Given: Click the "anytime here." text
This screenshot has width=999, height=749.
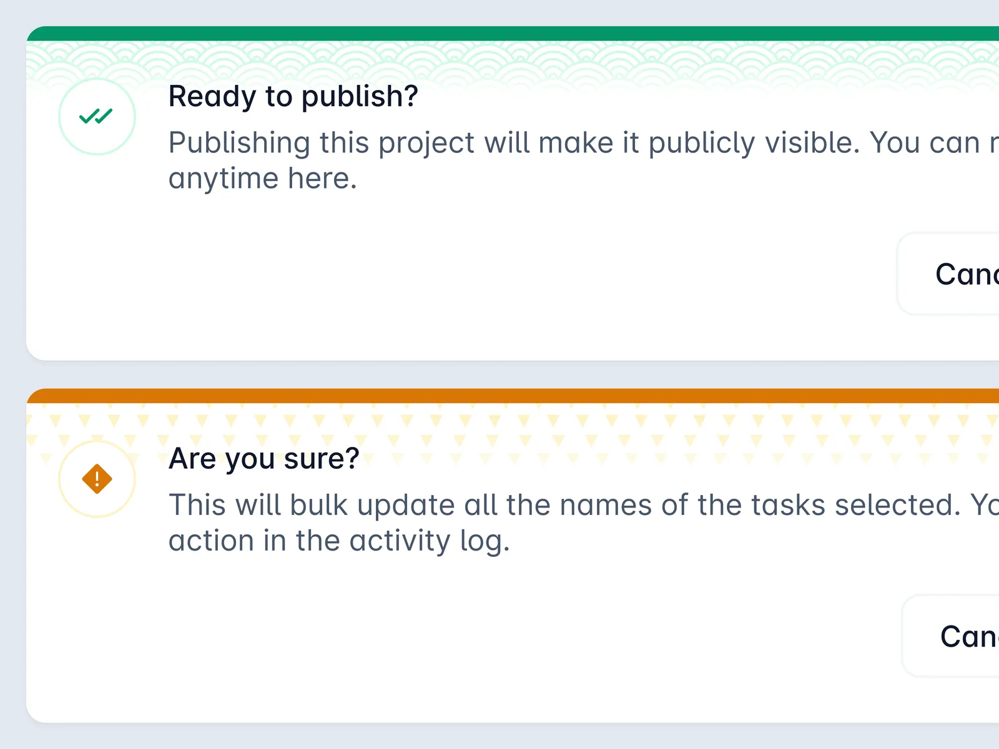Looking at the screenshot, I should click(x=262, y=179).
